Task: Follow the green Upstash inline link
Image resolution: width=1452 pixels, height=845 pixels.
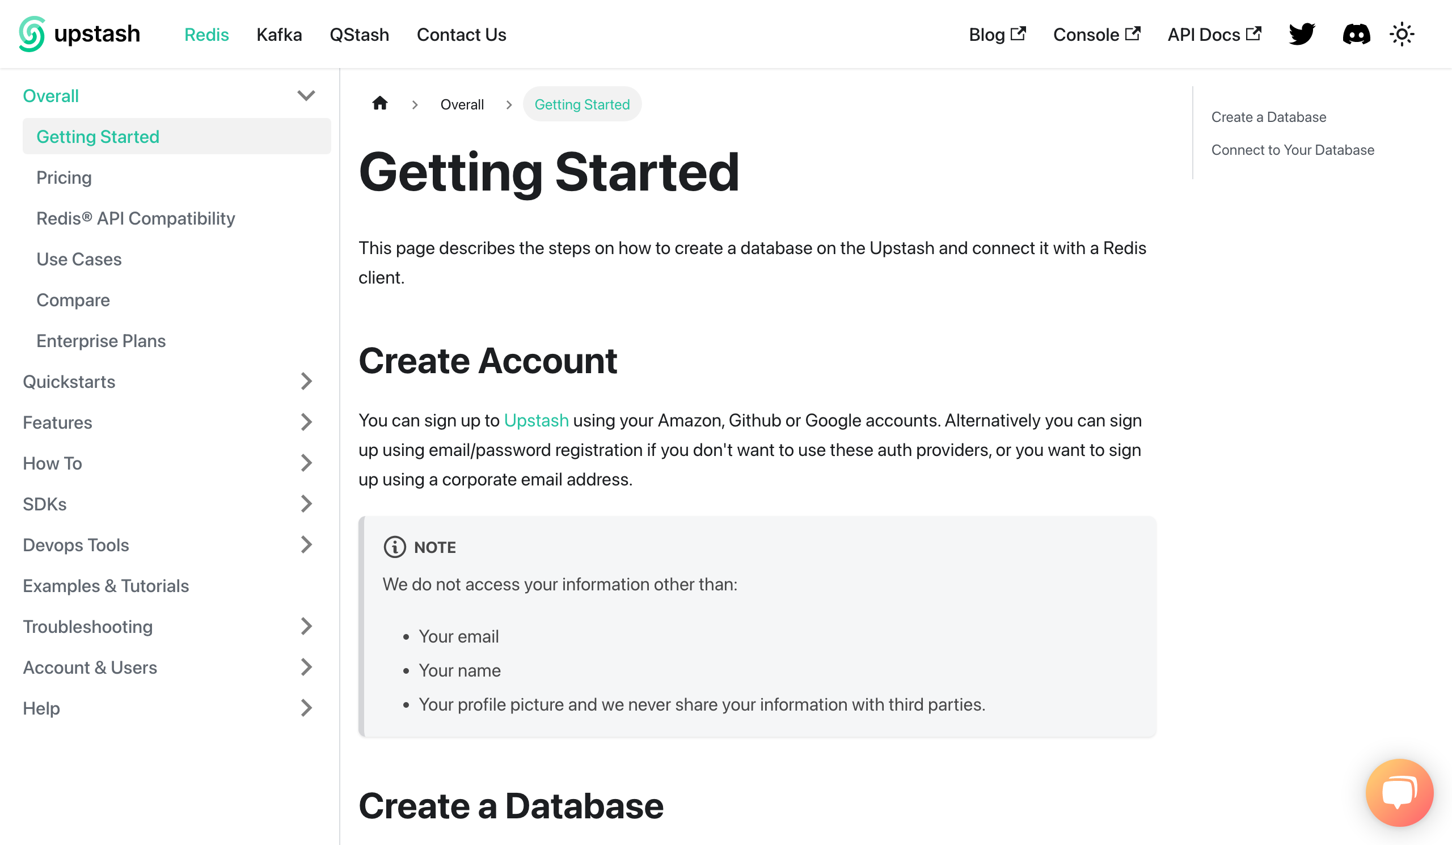Action: (536, 420)
